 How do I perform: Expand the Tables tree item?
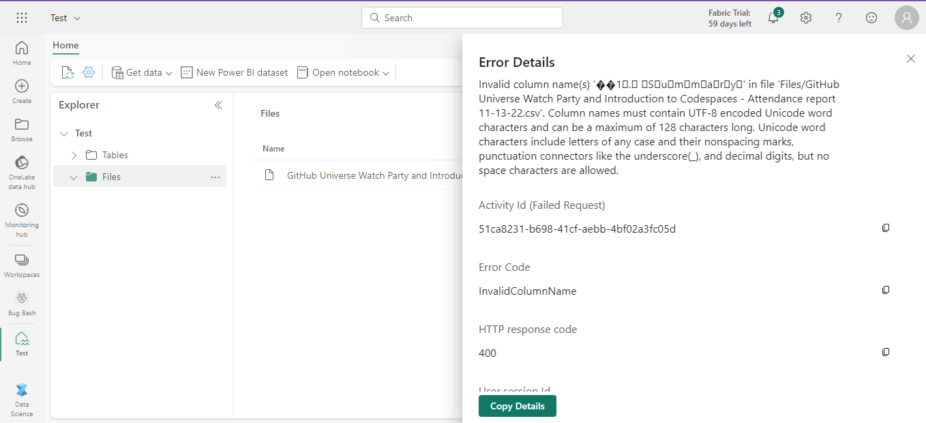pos(74,155)
